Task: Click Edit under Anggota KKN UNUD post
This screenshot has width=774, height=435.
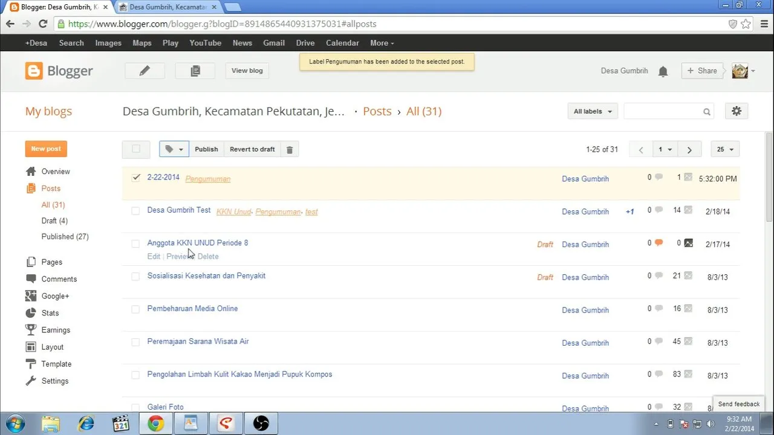Action: 154,256
